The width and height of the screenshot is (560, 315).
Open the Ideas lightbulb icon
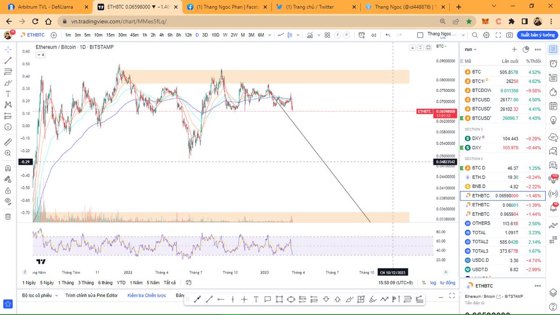[553, 120]
